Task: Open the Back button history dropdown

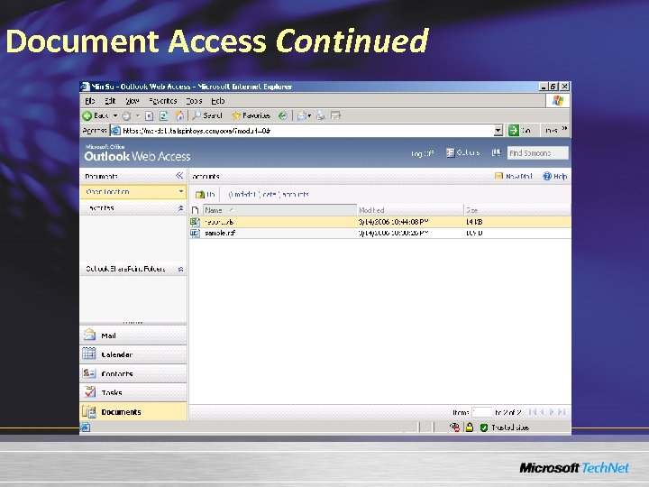Action: [x=115, y=116]
